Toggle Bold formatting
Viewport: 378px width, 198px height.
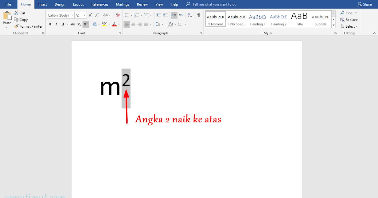[x=50, y=24]
